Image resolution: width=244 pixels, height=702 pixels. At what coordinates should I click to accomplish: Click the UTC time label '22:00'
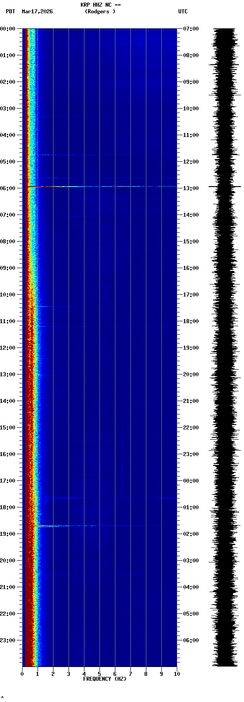191,428
